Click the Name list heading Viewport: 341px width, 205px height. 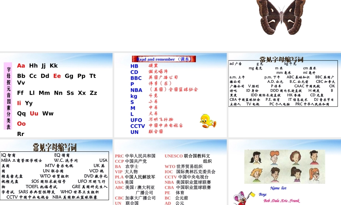pyautogui.click(x=278, y=188)
